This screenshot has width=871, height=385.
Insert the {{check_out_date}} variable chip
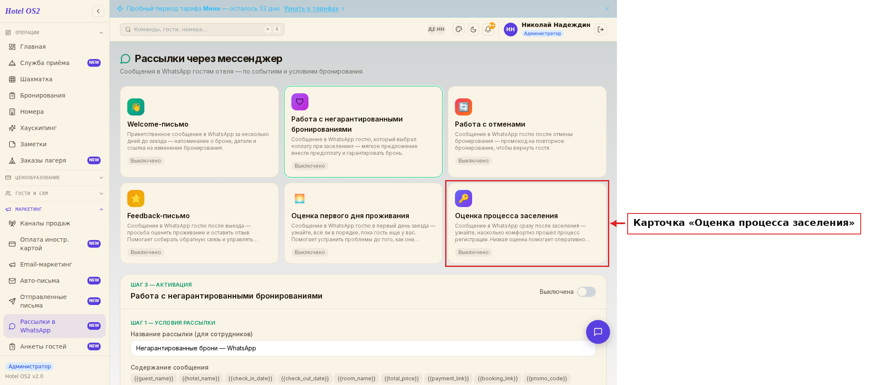[305, 379]
